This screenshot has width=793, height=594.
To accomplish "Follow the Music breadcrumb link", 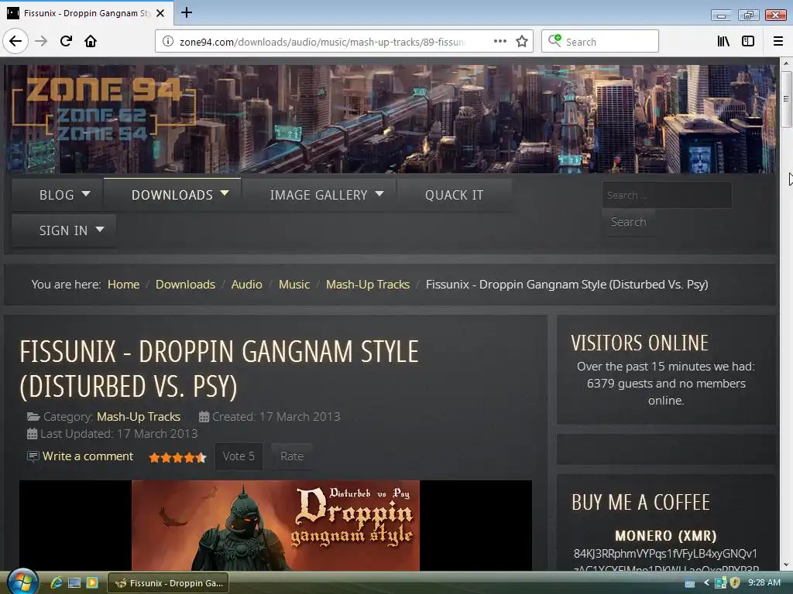I will (x=294, y=285).
